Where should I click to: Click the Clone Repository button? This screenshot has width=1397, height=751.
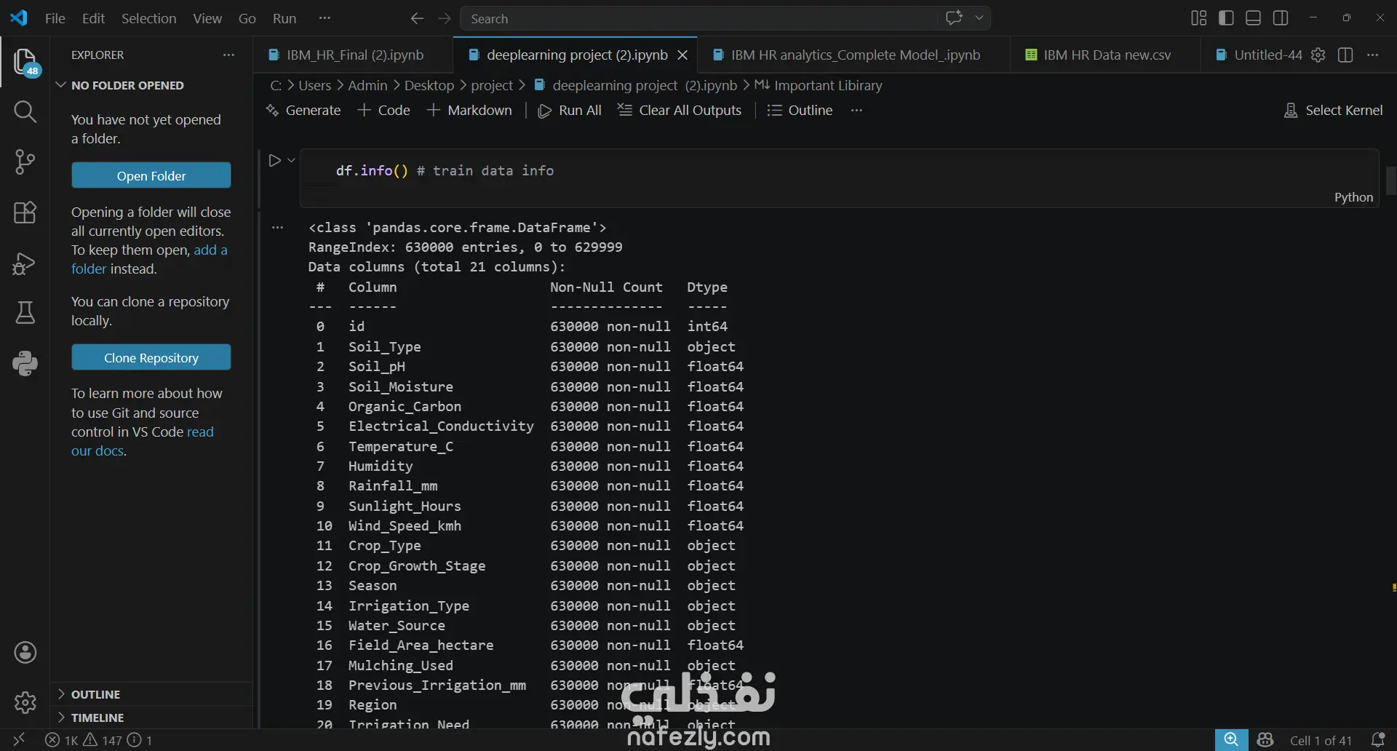tap(151, 357)
